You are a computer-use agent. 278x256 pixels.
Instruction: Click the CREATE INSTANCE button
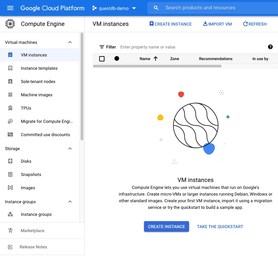[x=166, y=226]
